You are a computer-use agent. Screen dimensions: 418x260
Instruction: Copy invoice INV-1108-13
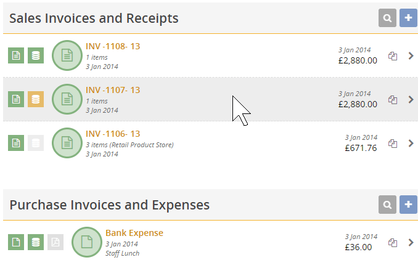pyautogui.click(x=393, y=56)
